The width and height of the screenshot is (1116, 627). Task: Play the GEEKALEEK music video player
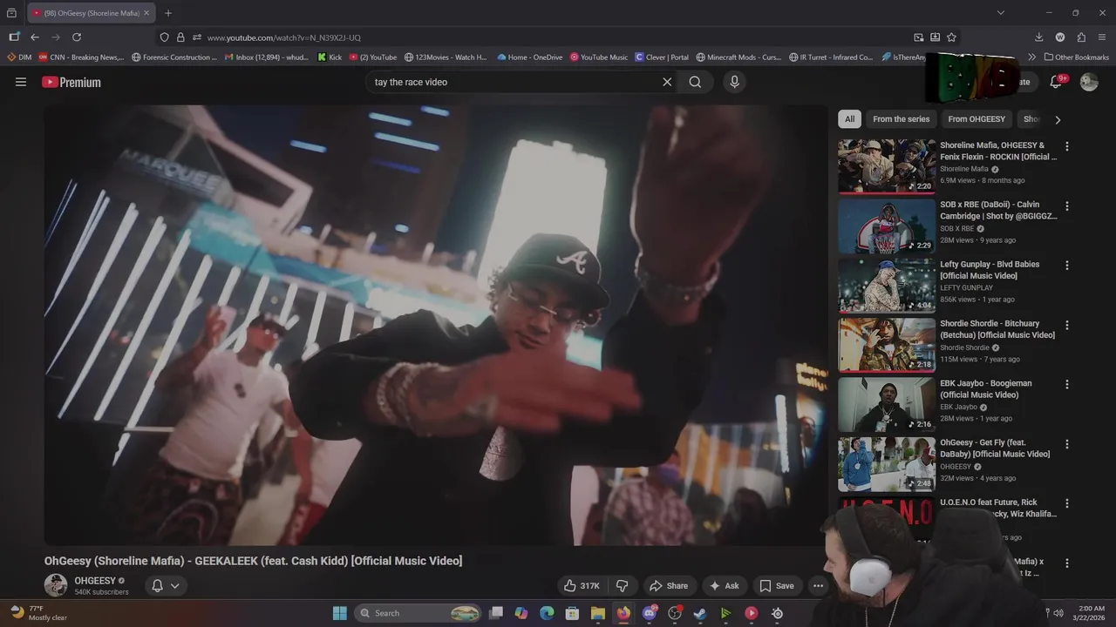pyautogui.click(x=436, y=325)
